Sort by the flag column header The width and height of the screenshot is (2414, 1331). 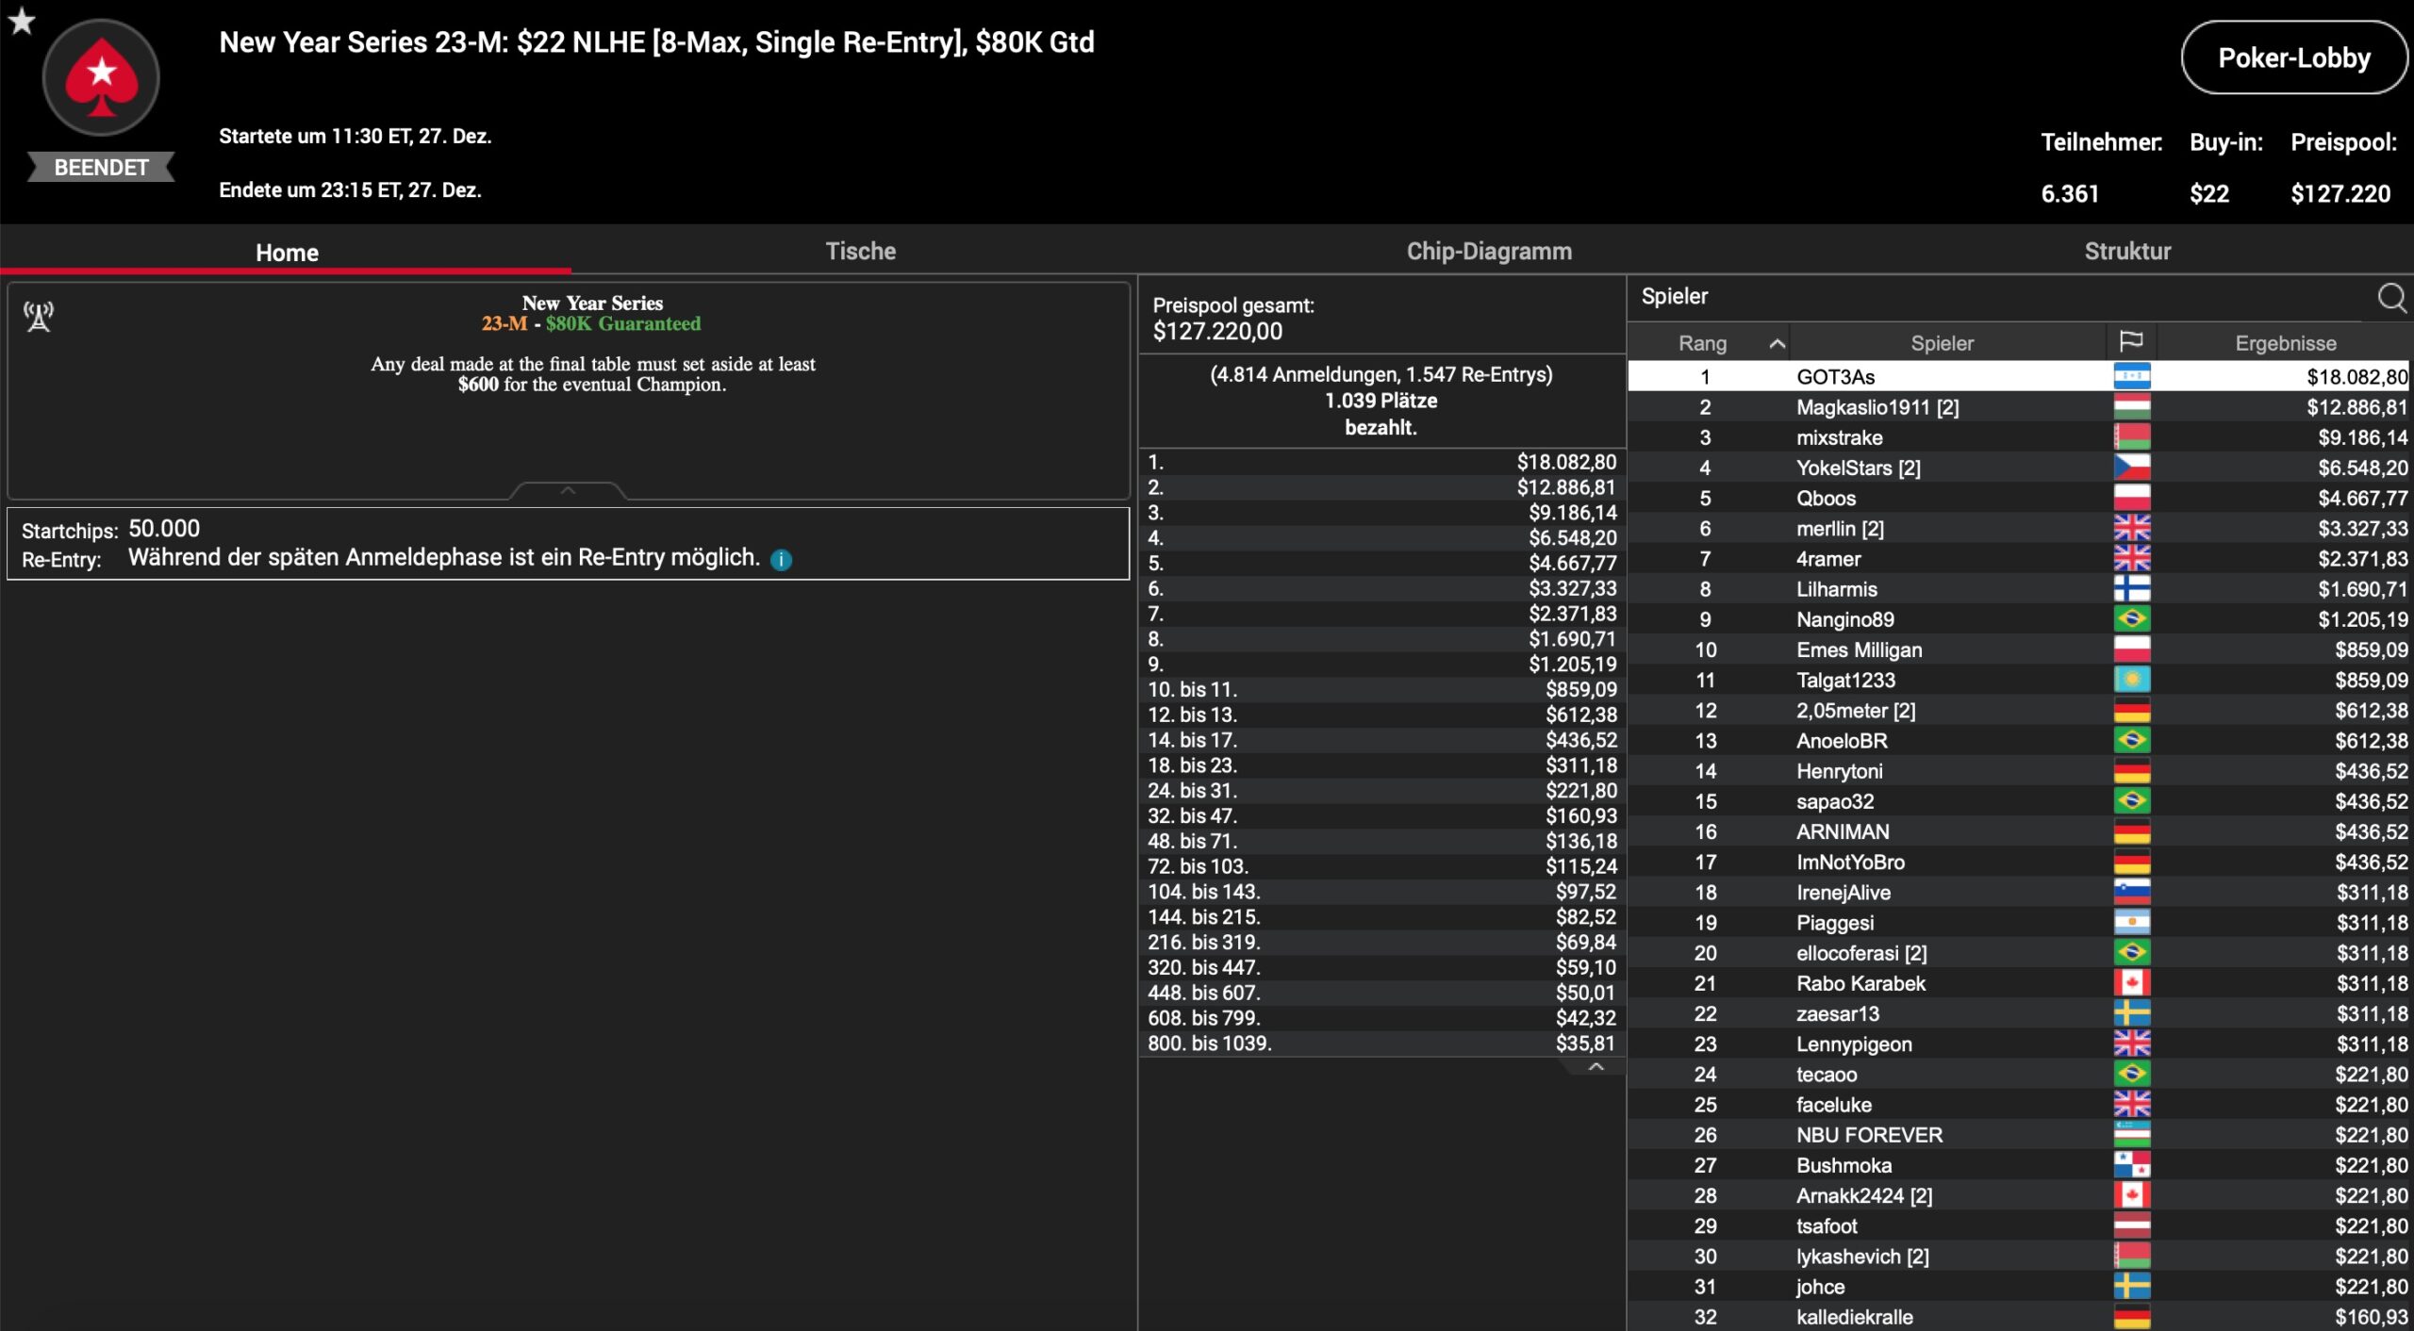[x=2131, y=342]
